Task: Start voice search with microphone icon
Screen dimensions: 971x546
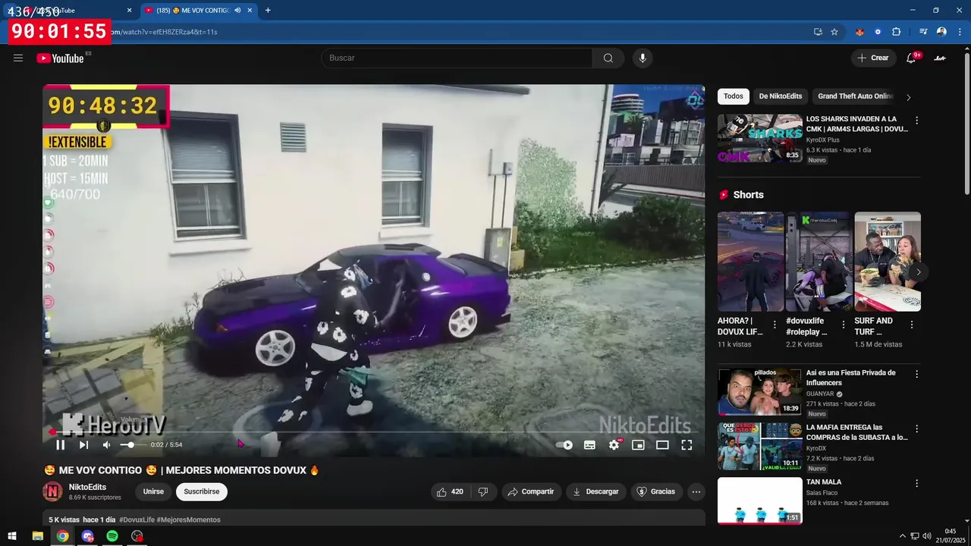Action: pos(643,58)
